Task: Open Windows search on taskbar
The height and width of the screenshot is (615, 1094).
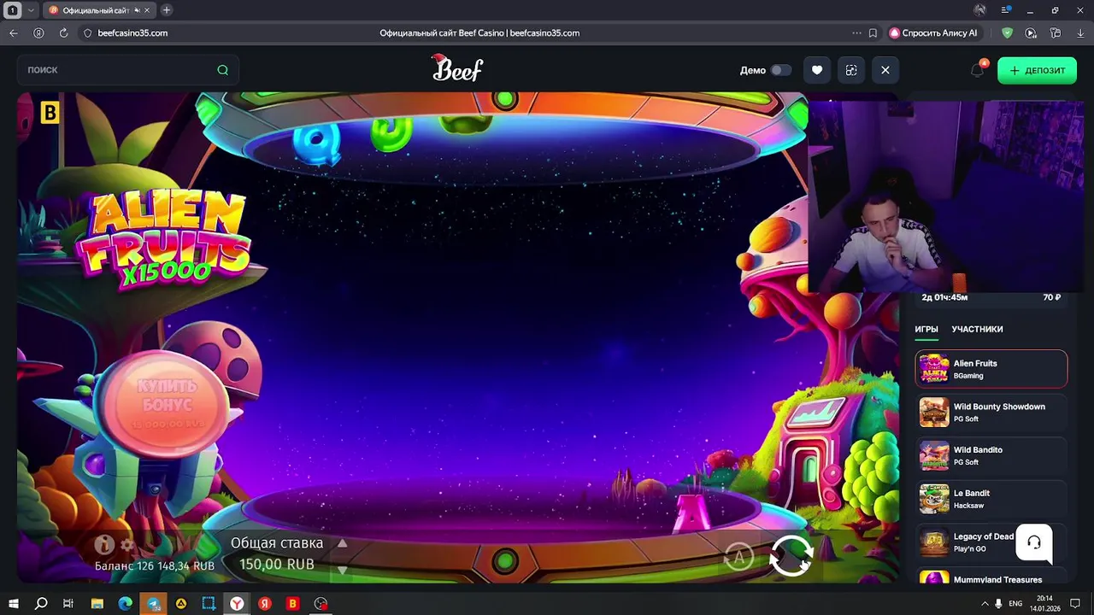Action: point(41,604)
